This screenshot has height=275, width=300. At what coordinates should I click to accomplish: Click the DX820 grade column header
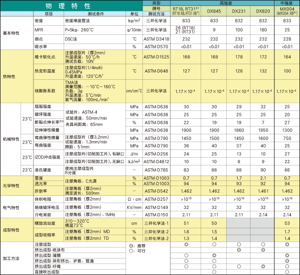(x=263, y=11)
